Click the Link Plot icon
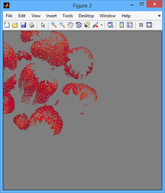This screenshot has height=193, width=165. click(x=110, y=25)
